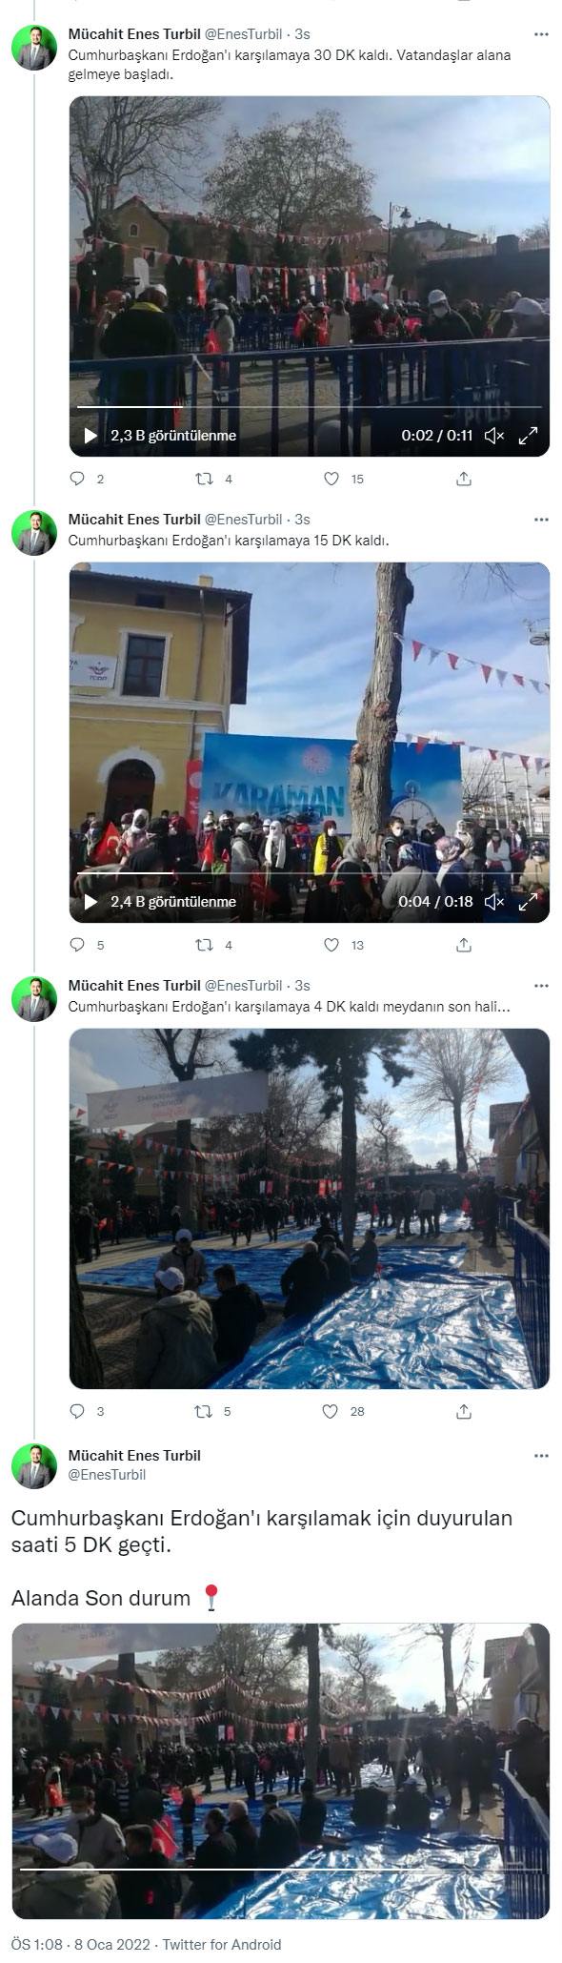Seek on the second video's progress bar

click(310, 872)
